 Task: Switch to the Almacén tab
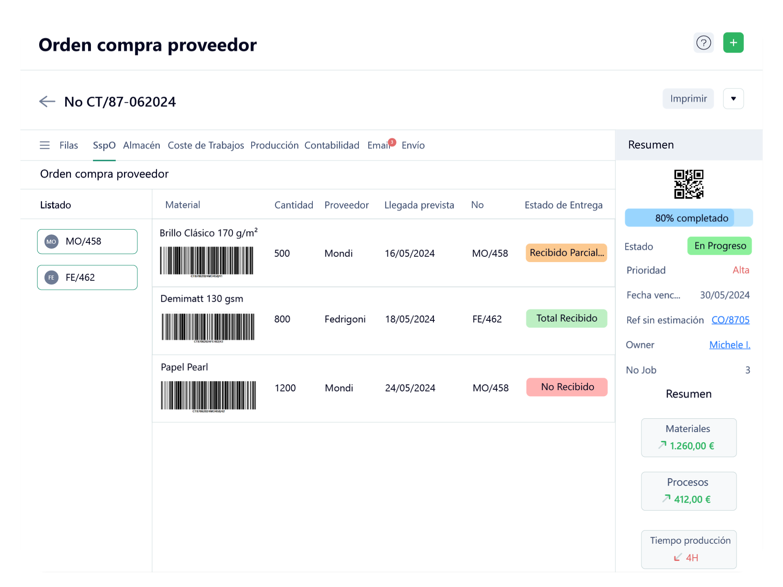(141, 145)
